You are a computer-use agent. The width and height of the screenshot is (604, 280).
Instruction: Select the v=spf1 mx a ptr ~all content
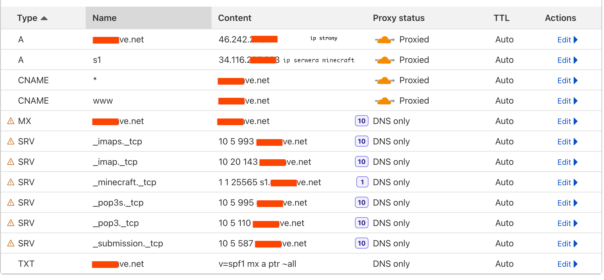point(257,264)
